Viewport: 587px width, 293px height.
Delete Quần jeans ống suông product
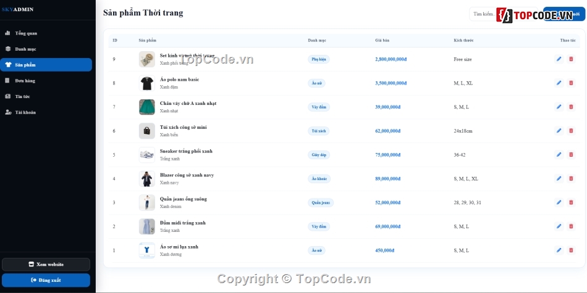571,202
